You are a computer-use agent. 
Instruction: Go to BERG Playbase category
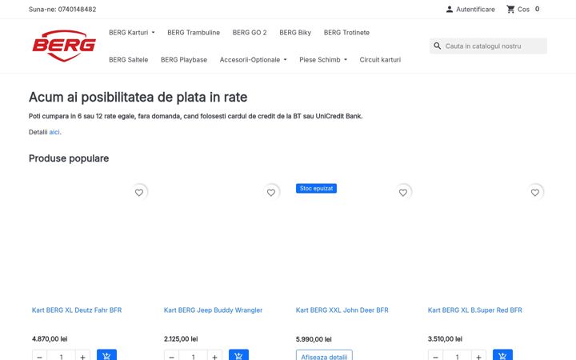(x=184, y=59)
